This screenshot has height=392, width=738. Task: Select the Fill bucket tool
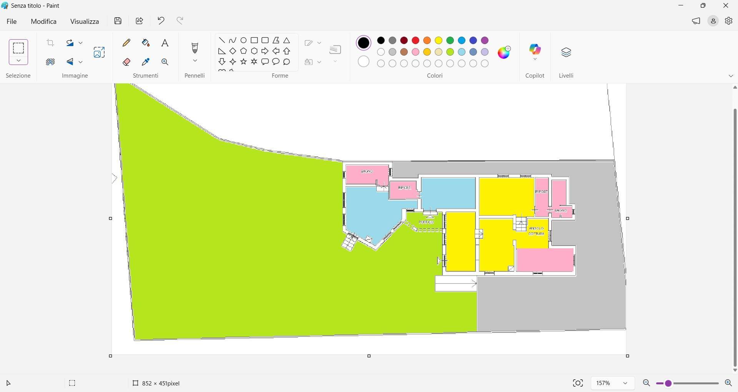pyautogui.click(x=146, y=43)
